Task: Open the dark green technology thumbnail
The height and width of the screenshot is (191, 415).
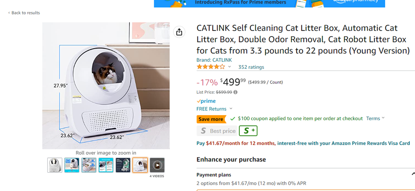Action: (123, 165)
